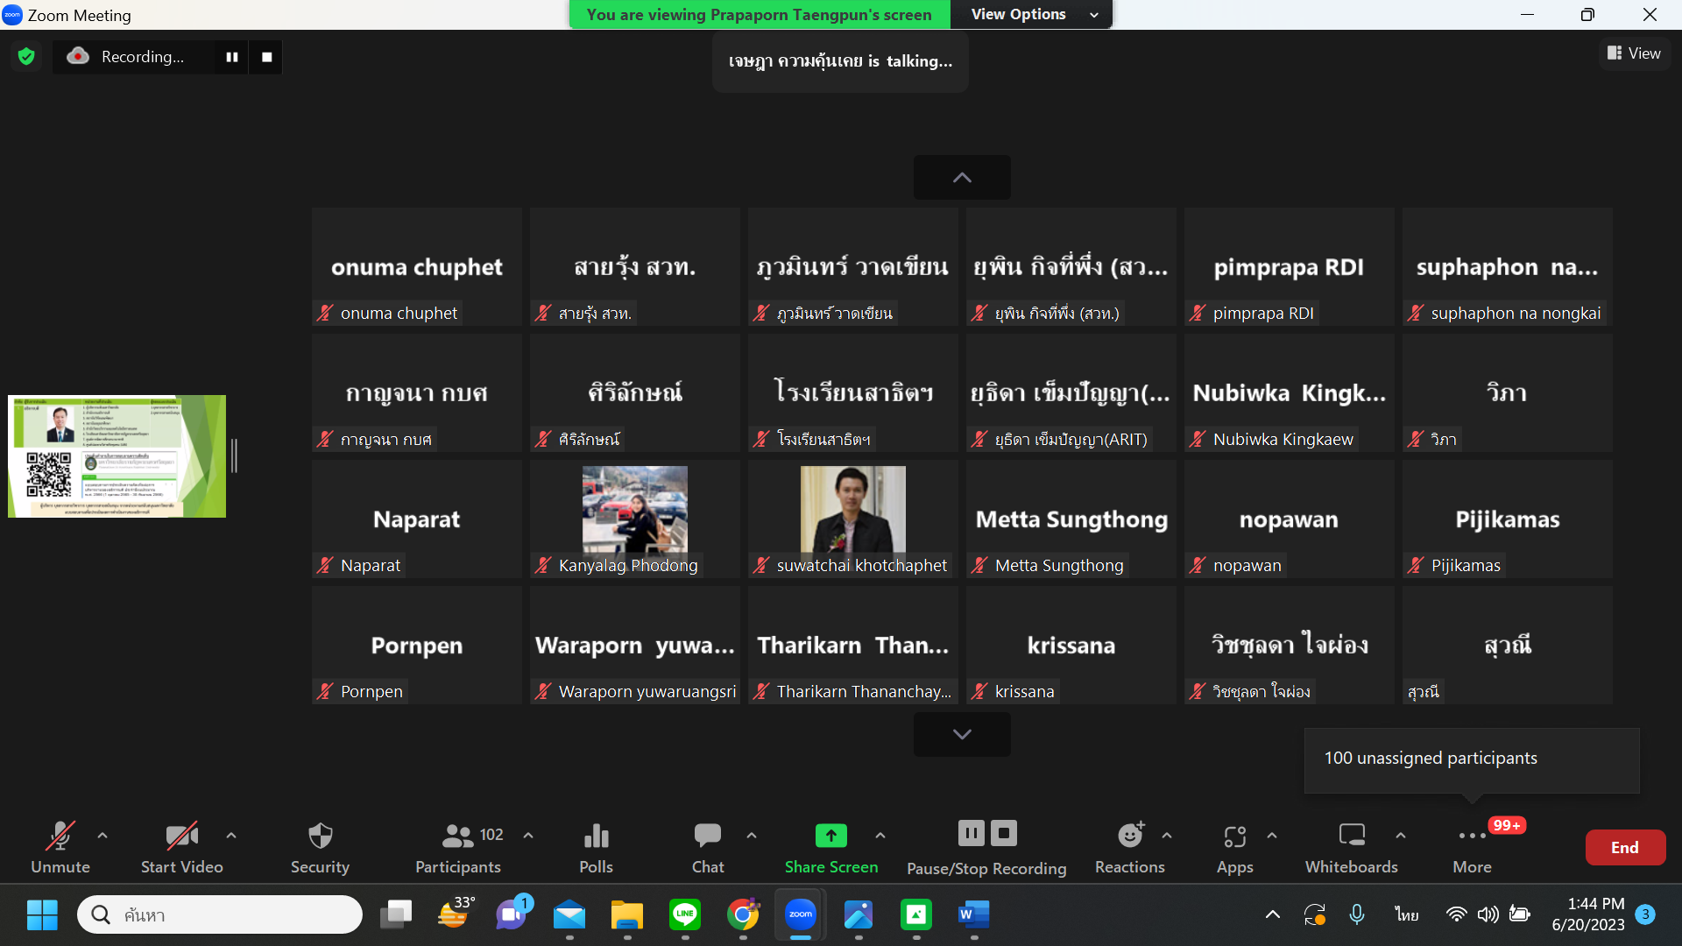
Task: Go to next gallery page arrow
Action: click(x=962, y=734)
